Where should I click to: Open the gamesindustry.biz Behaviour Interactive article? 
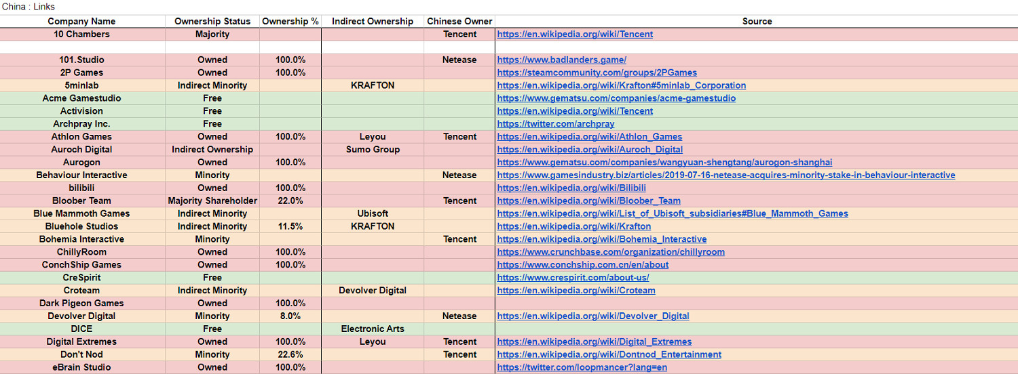tap(725, 175)
